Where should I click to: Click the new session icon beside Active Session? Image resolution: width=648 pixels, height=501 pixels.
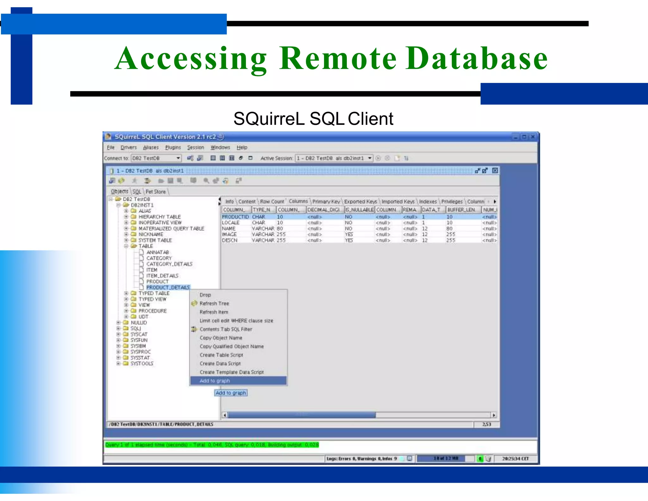click(397, 158)
